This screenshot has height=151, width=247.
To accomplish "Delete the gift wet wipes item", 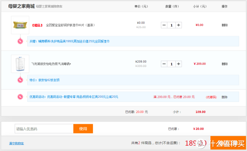I will pyautogui.click(x=225, y=25).
